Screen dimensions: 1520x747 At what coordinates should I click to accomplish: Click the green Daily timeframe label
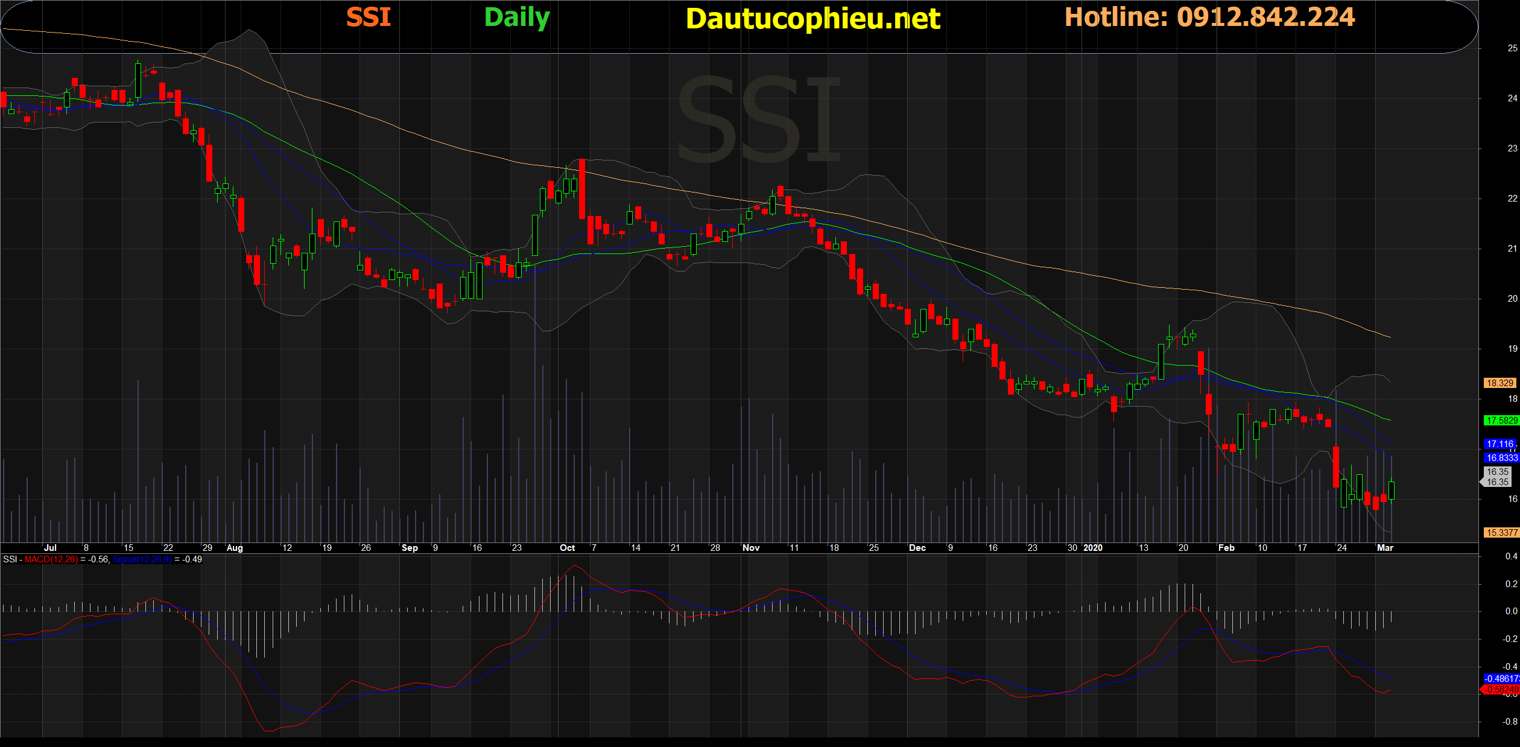pyautogui.click(x=517, y=17)
